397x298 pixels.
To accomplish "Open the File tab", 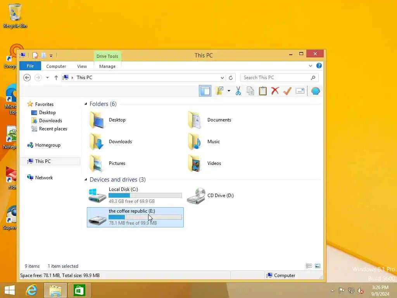I will [30, 66].
